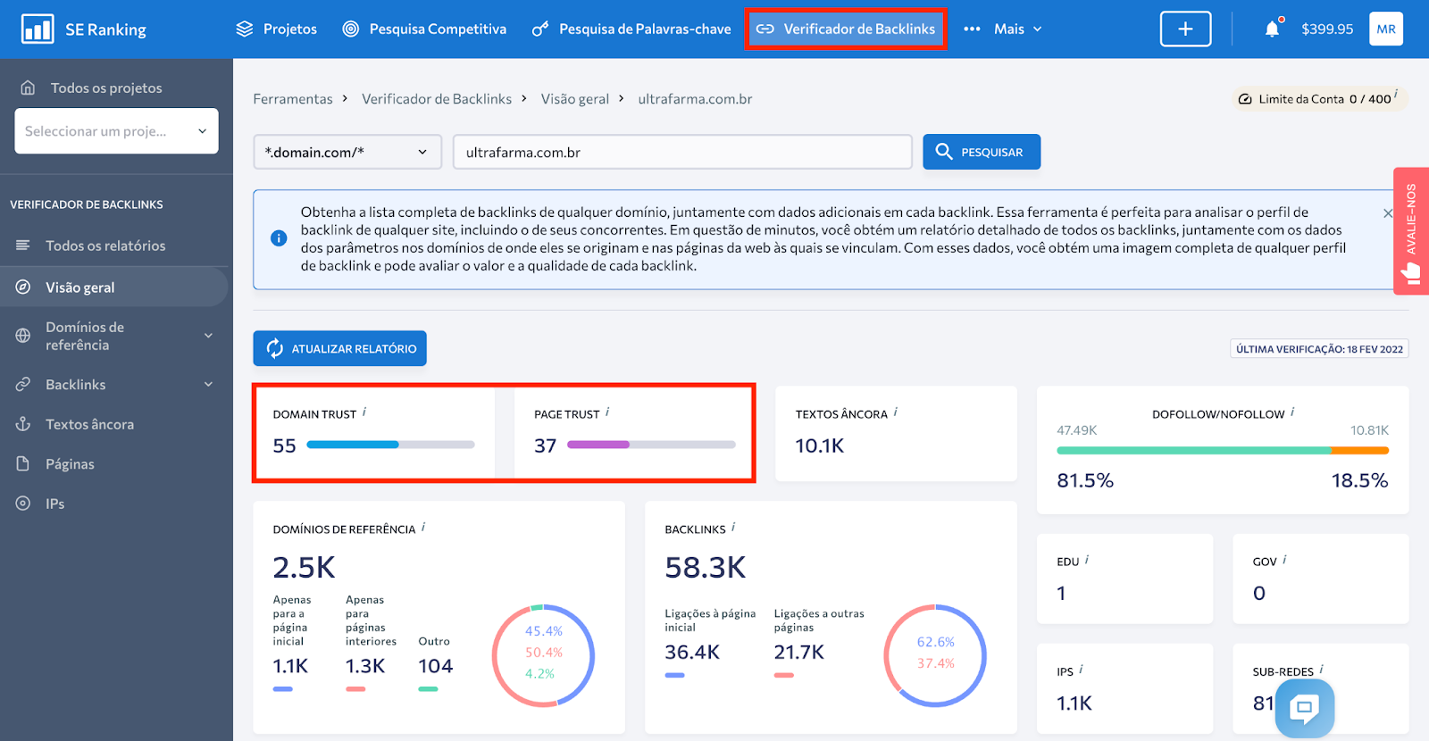This screenshot has width=1429, height=741.
Task: Open Pesquisa de Palavras-chave menu
Action: click(631, 29)
